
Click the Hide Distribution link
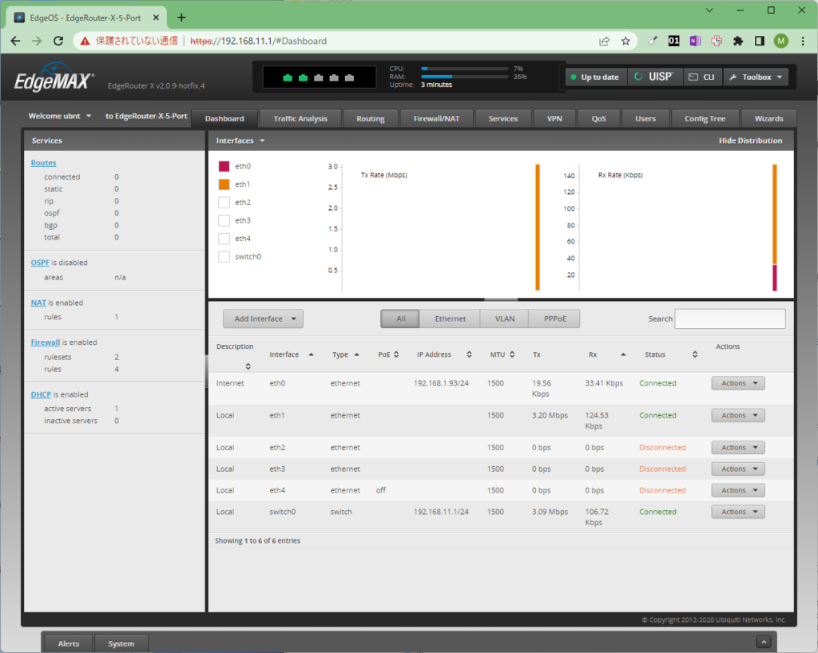pos(752,140)
